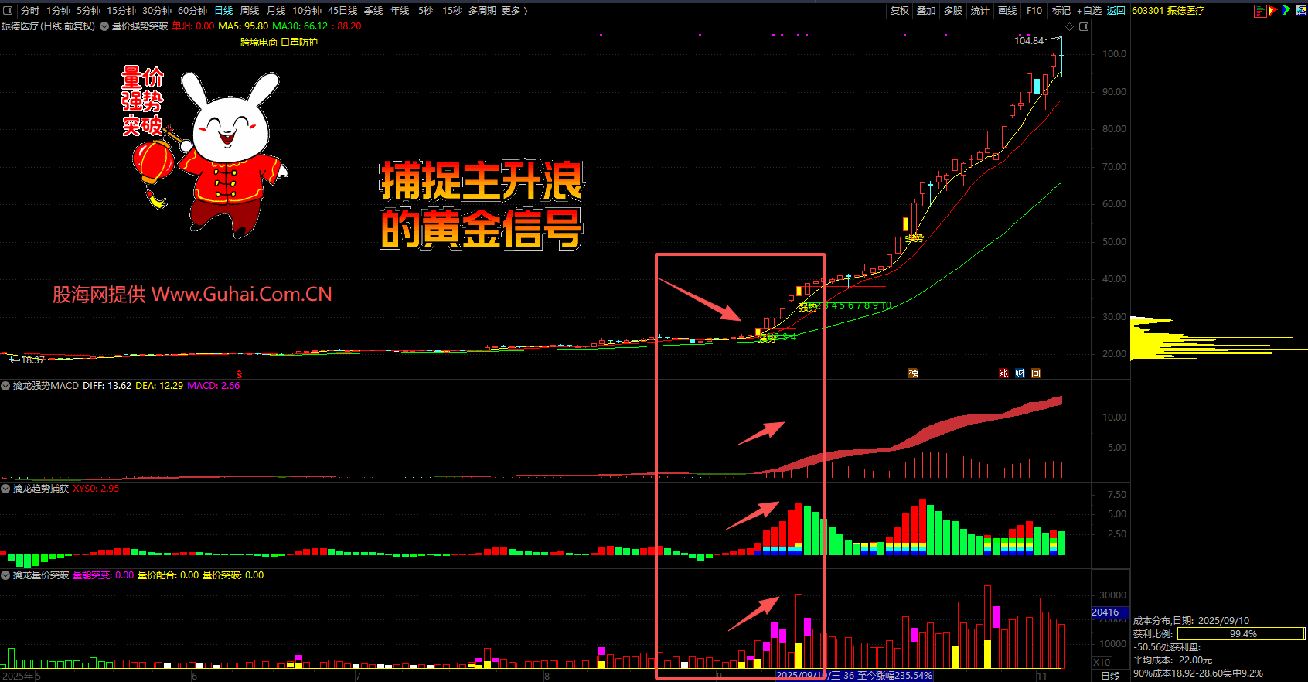
Task: Open the 擒龙趋势捕获 indicator dropdown
Action: tap(5, 489)
